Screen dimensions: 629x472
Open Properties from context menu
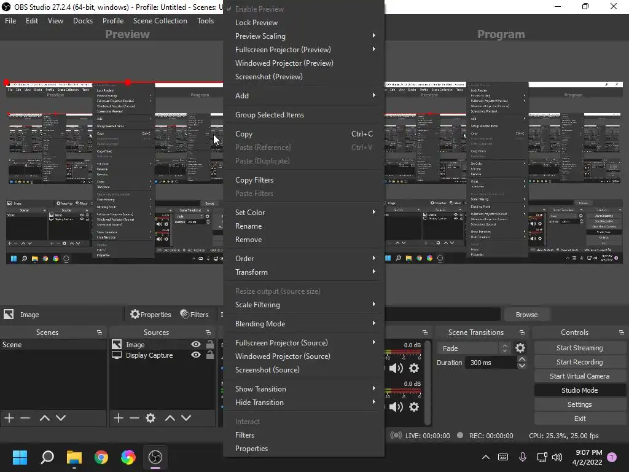pyautogui.click(x=303, y=448)
